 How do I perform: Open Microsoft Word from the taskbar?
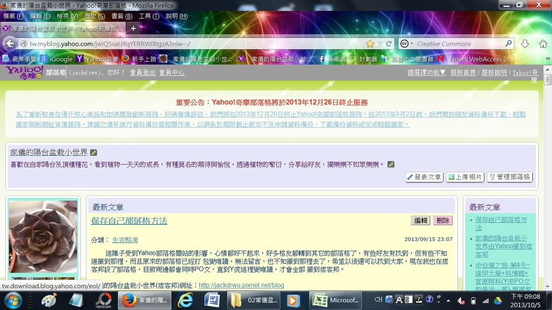pyautogui.click(x=212, y=300)
